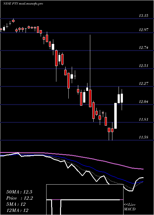This screenshot has height=215, width=154.
Task: Select the 13.15 price axis label
Action: point(144,16)
